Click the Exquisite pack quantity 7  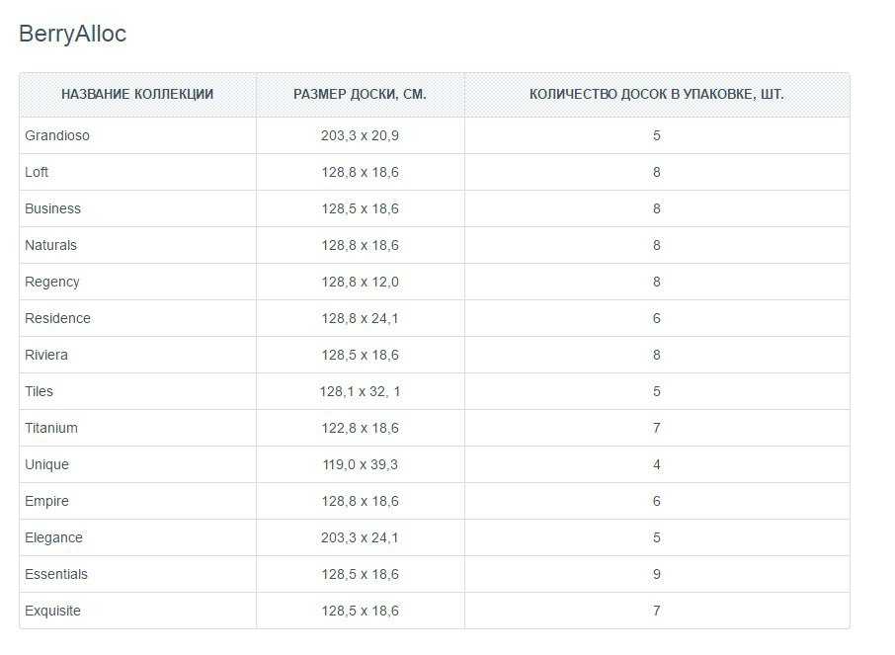[657, 611]
